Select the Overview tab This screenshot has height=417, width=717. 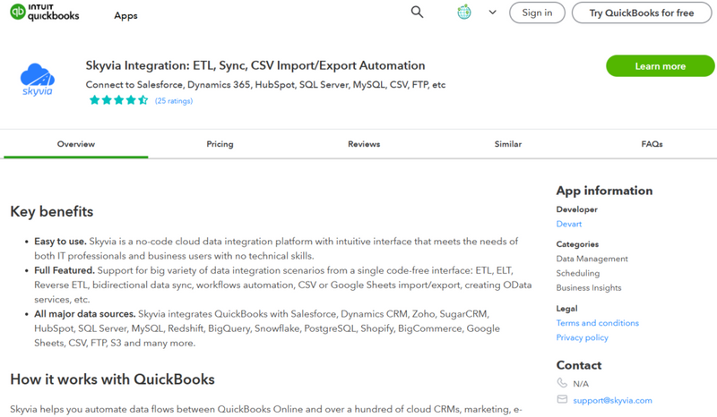(76, 144)
